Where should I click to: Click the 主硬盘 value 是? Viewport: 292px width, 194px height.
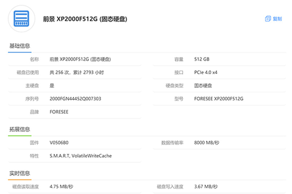(52, 86)
